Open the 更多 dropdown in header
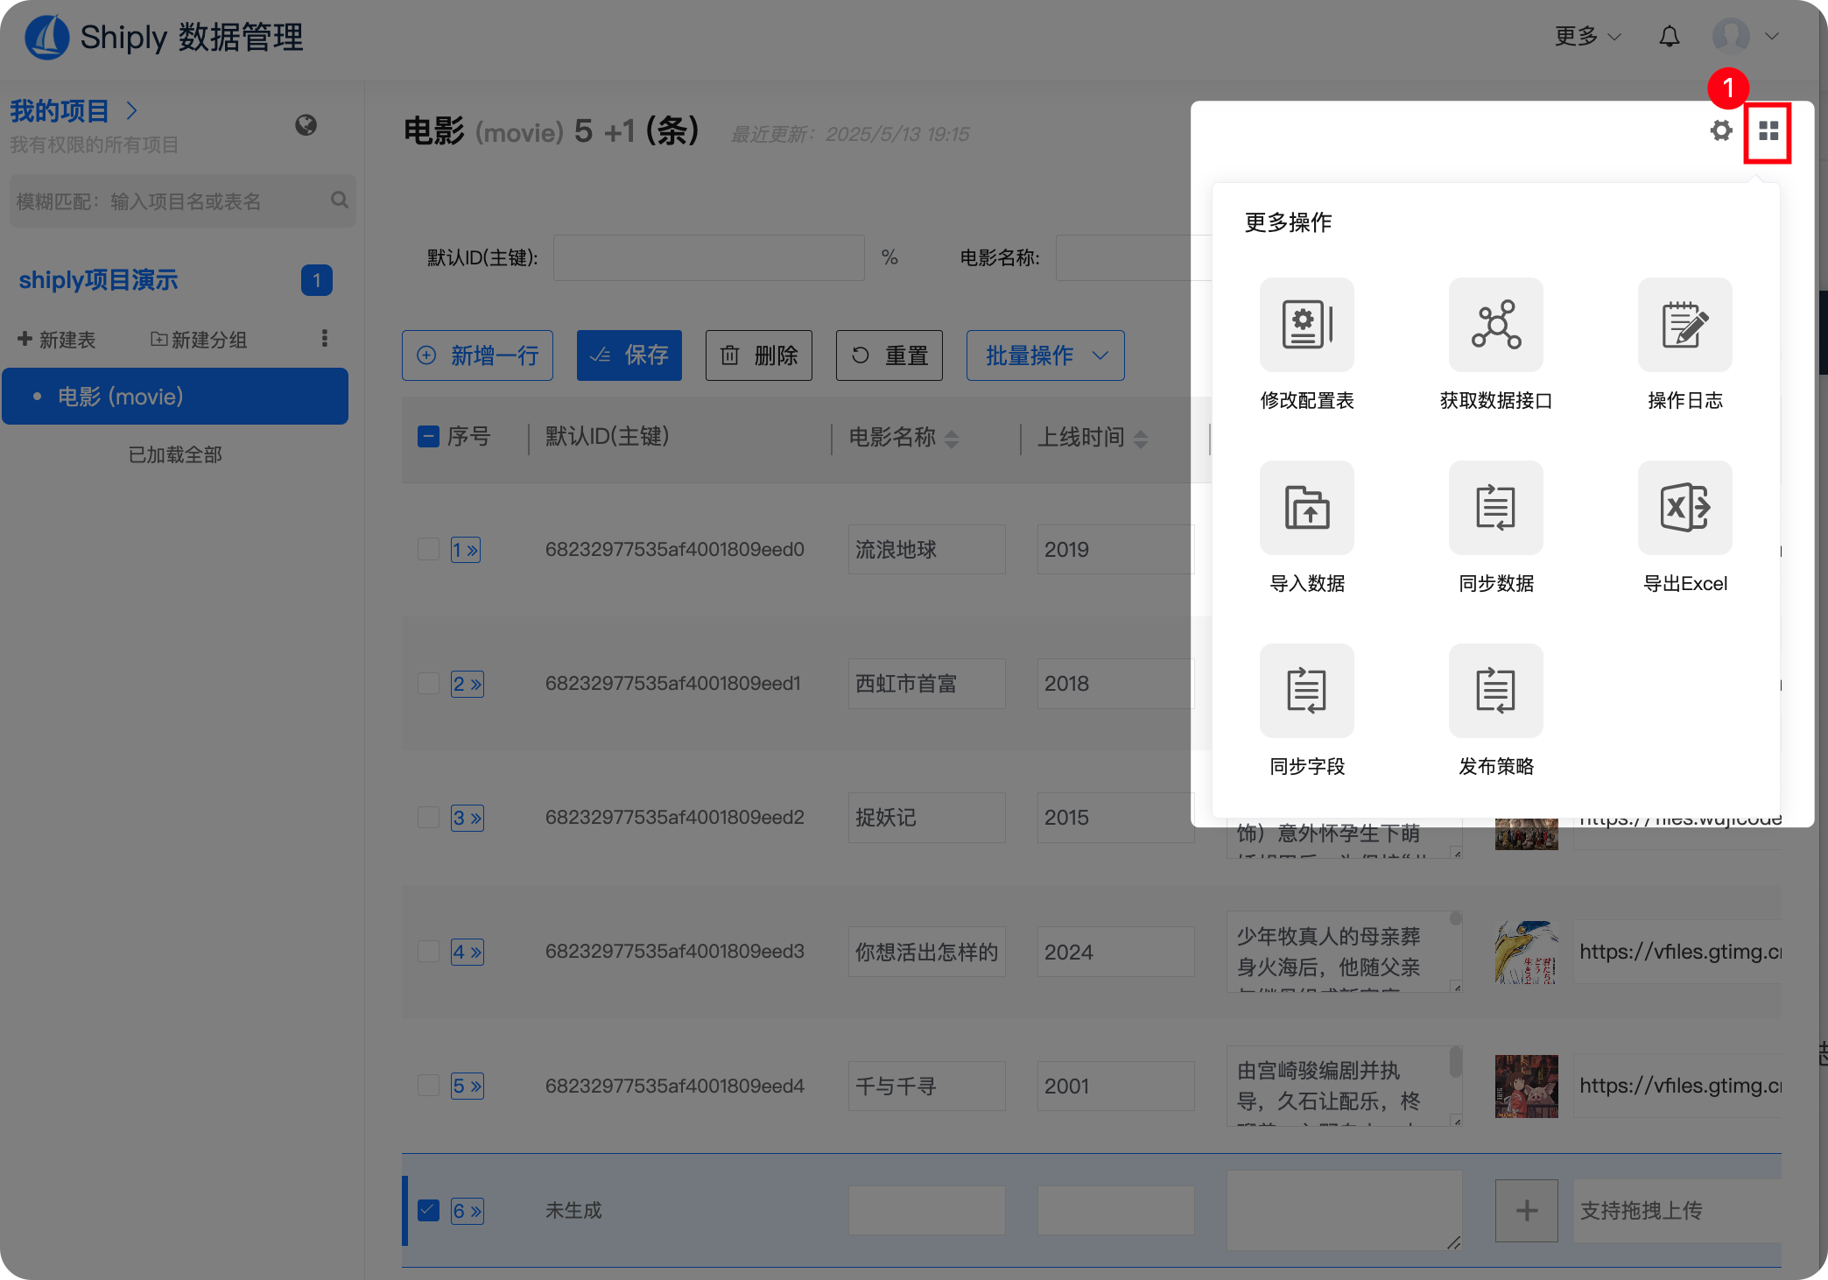This screenshot has width=1828, height=1280. pyautogui.click(x=1588, y=36)
